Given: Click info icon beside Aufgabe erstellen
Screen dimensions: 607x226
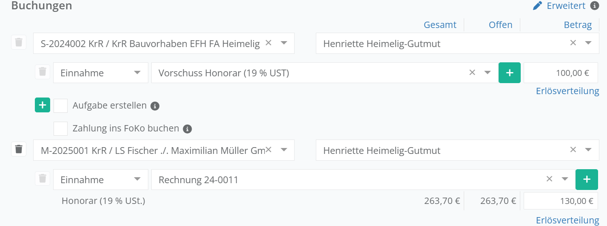Looking at the screenshot, I should click(155, 106).
